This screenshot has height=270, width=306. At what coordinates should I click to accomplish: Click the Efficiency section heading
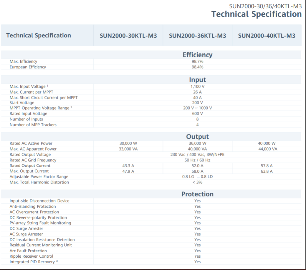pos(197,55)
